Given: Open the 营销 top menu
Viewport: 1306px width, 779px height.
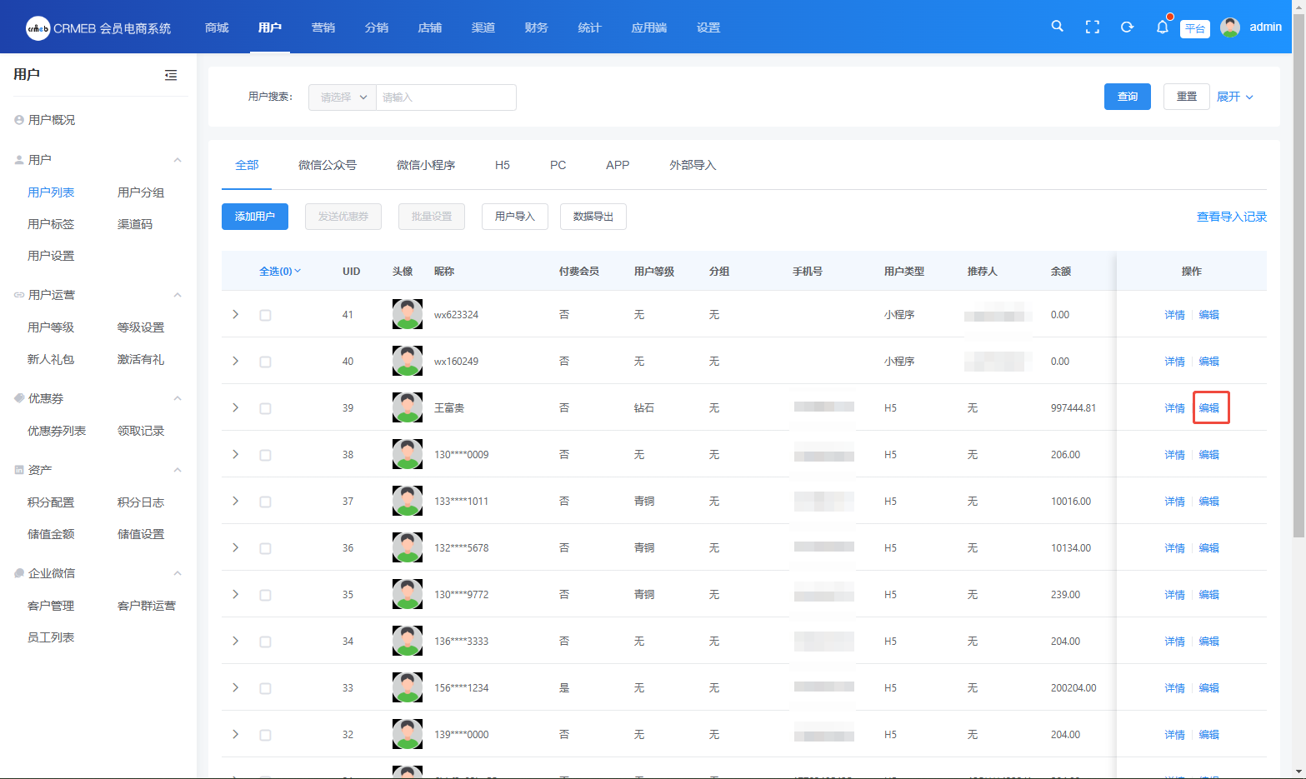Looking at the screenshot, I should [323, 27].
